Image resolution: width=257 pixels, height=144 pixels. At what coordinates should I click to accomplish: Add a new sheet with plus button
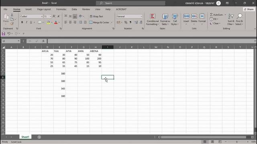coord(39,137)
